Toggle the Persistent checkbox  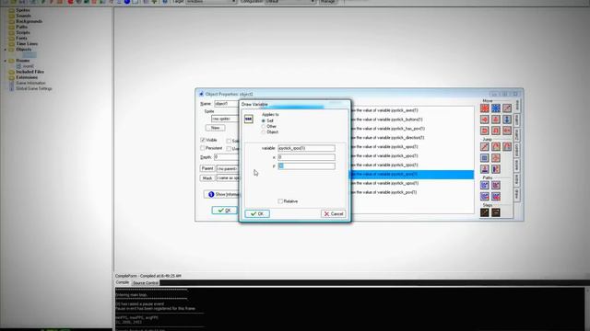(203, 148)
